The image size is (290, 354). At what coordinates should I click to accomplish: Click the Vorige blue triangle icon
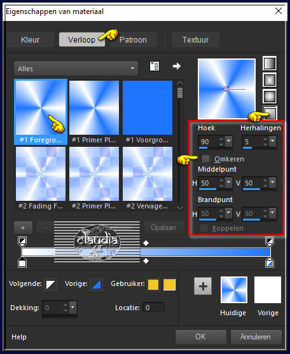(97, 284)
